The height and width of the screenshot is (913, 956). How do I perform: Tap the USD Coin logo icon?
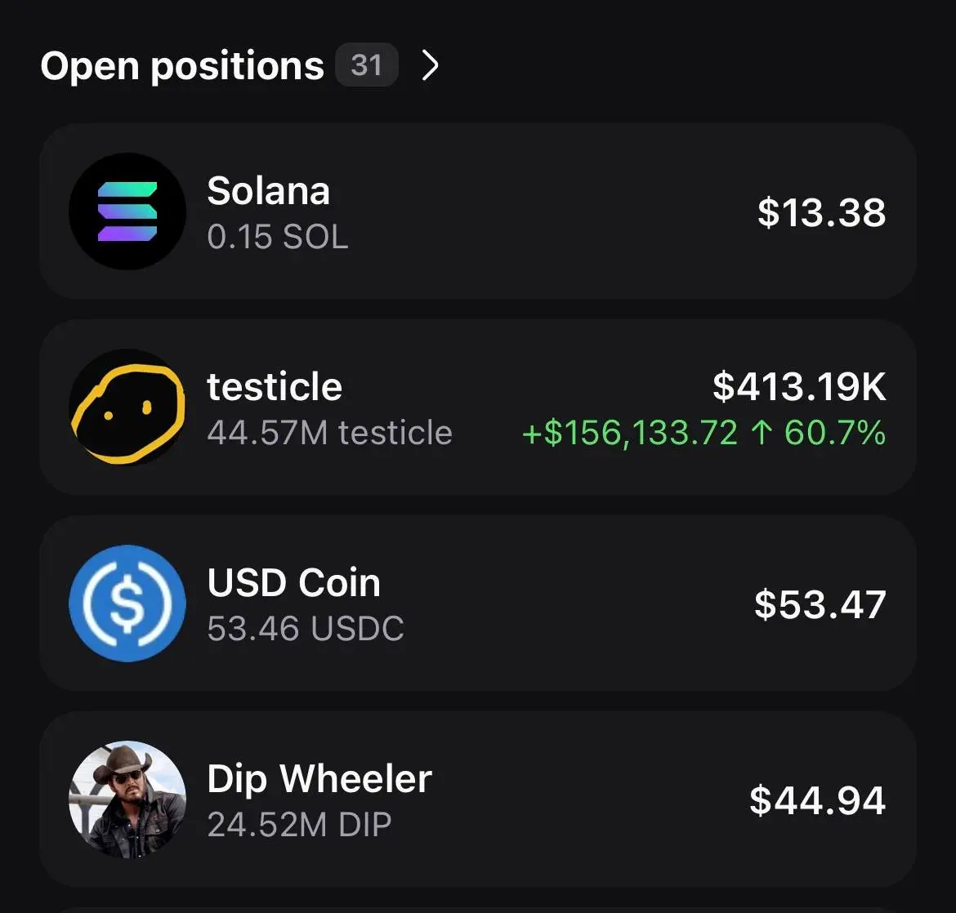[127, 603]
